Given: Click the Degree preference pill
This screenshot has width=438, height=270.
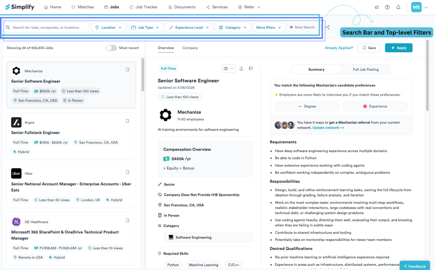Looking at the screenshot, I should [x=307, y=106].
